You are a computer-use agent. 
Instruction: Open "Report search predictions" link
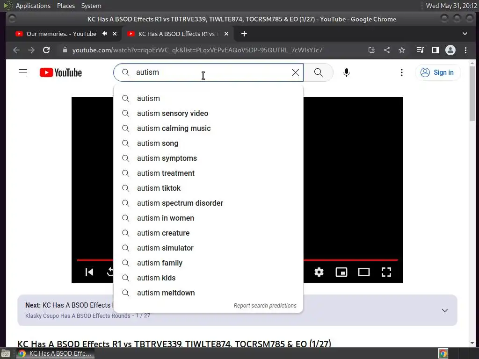265,306
